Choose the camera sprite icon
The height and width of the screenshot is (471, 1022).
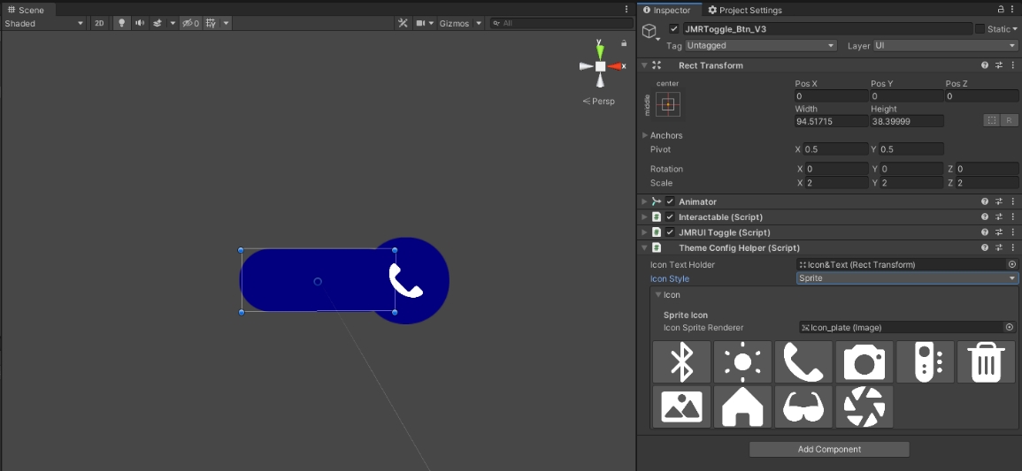(864, 362)
